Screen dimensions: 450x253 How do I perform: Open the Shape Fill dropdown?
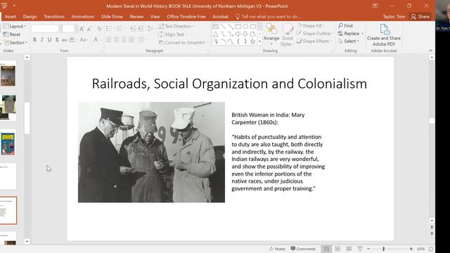click(311, 26)
